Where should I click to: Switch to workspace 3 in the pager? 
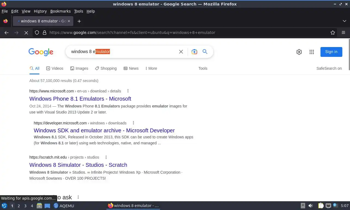(x=25, y=206)
